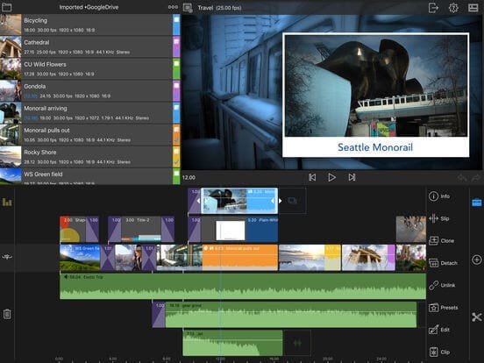Tap the Seattle Monorail title in preview
The image size is (484, 363).
point(375,147)
